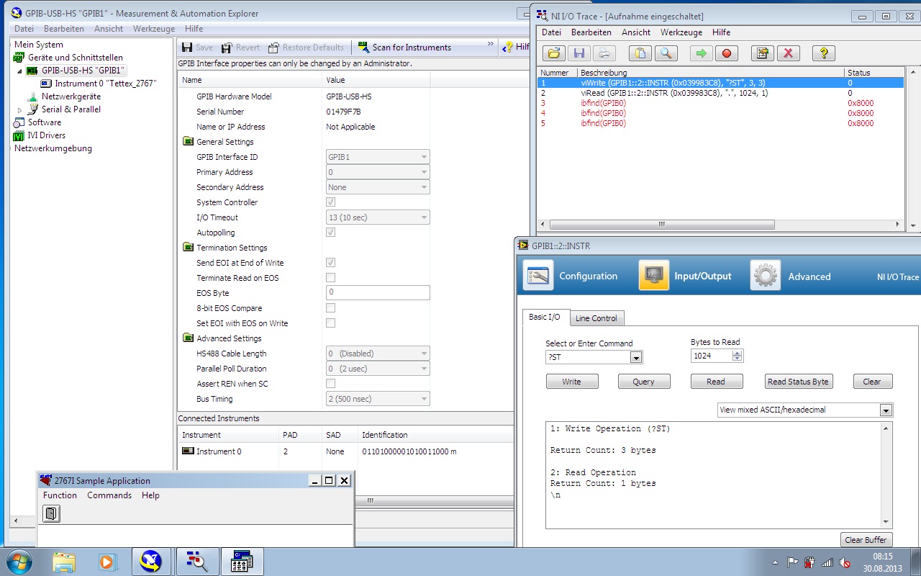Click the network signal tray icon
Screen dimensions: 921x576
(827, 562)
